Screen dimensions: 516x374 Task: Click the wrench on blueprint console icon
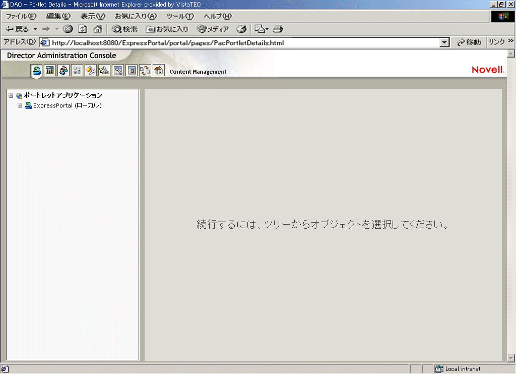tap(118, 71)
